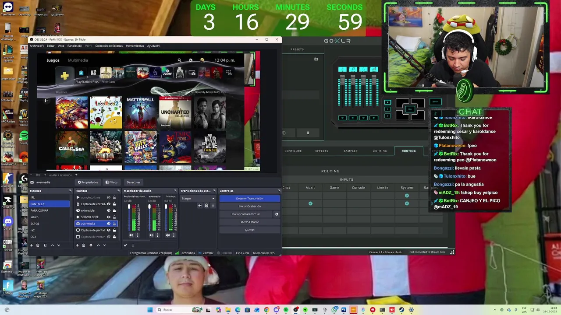Toggle lock on SERVER COTE source
This screenshot has height=315, width=561.
pos(114,217)
